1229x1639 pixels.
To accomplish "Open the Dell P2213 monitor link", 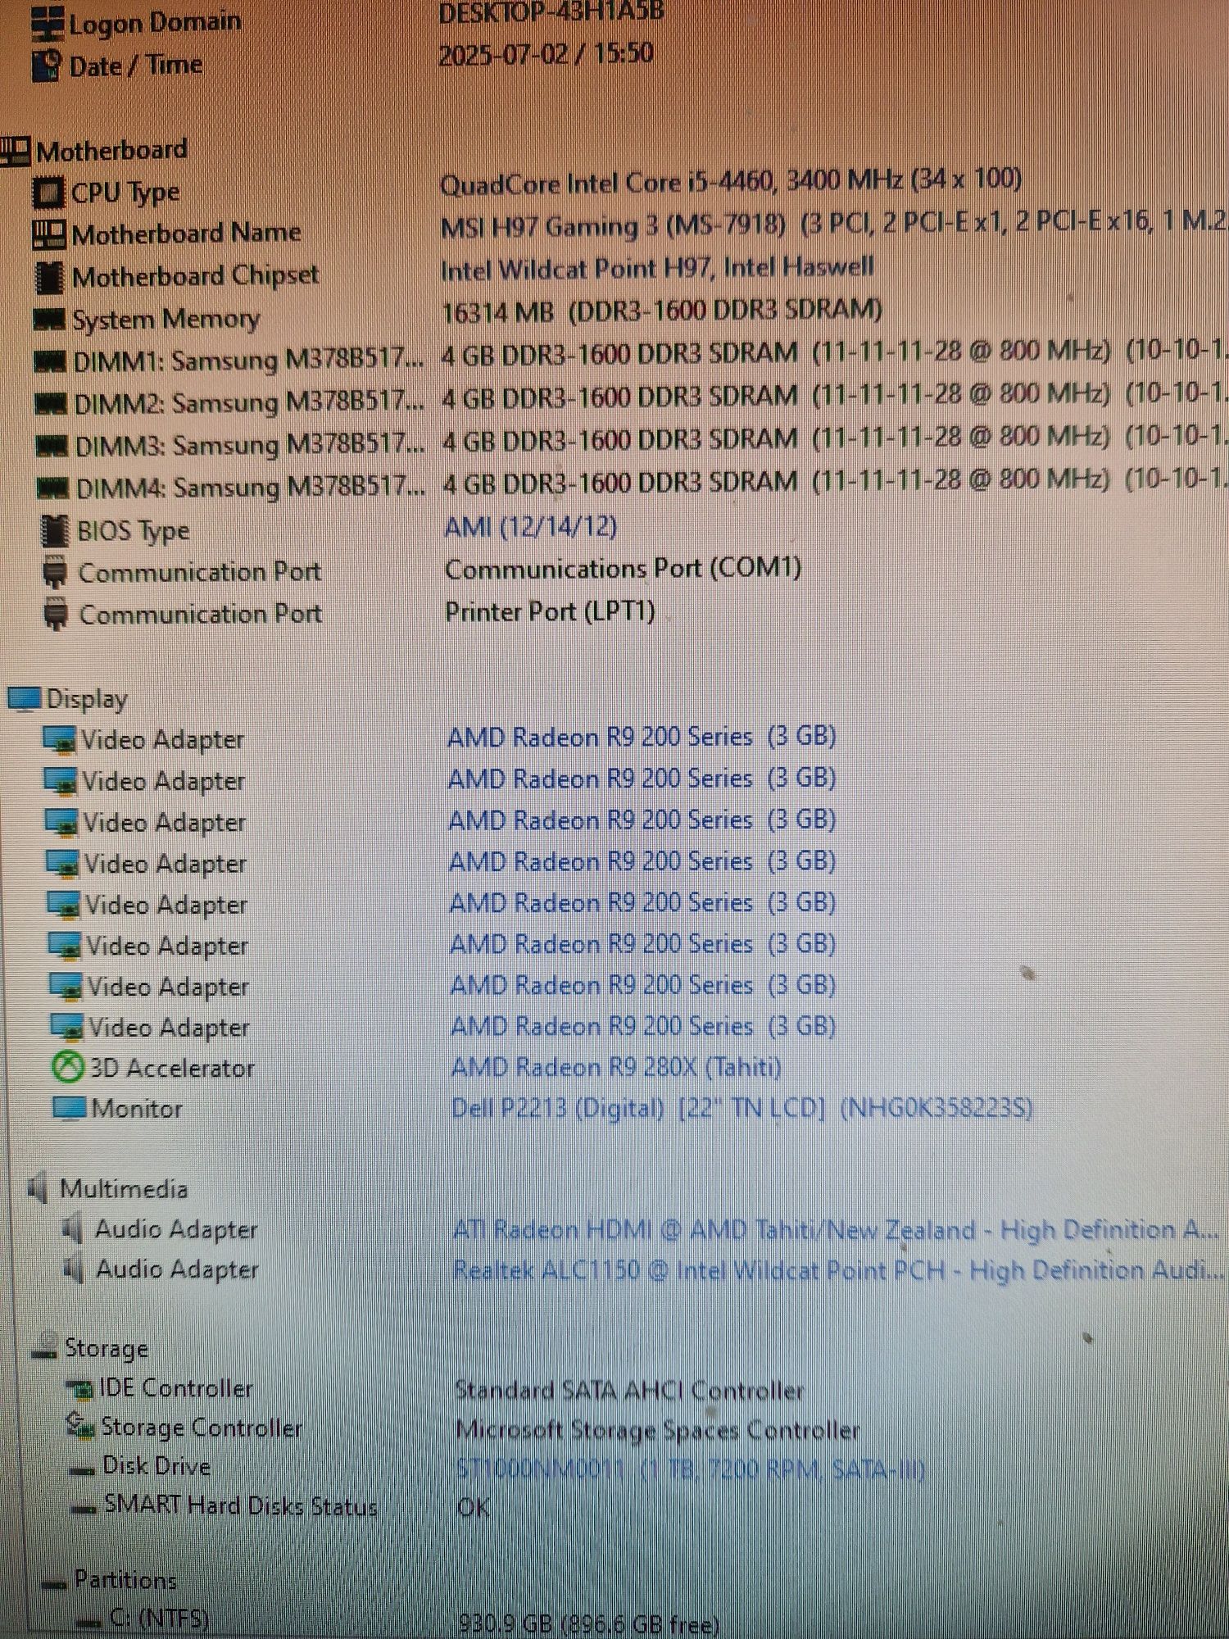I will click(x=741, y=1108).
